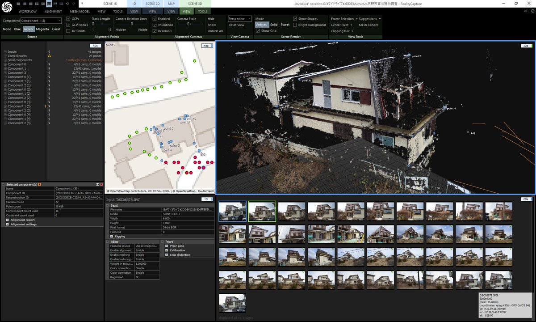
Task: Toggle the Show Grid checkbox
Action: (258, 31)
